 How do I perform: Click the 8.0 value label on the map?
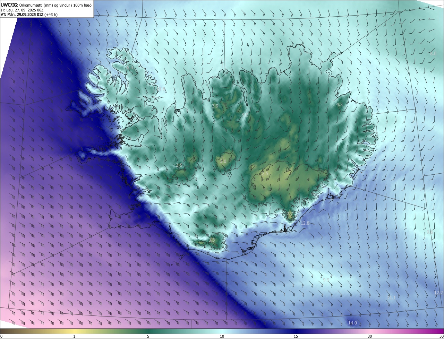[x=433, y=54]
